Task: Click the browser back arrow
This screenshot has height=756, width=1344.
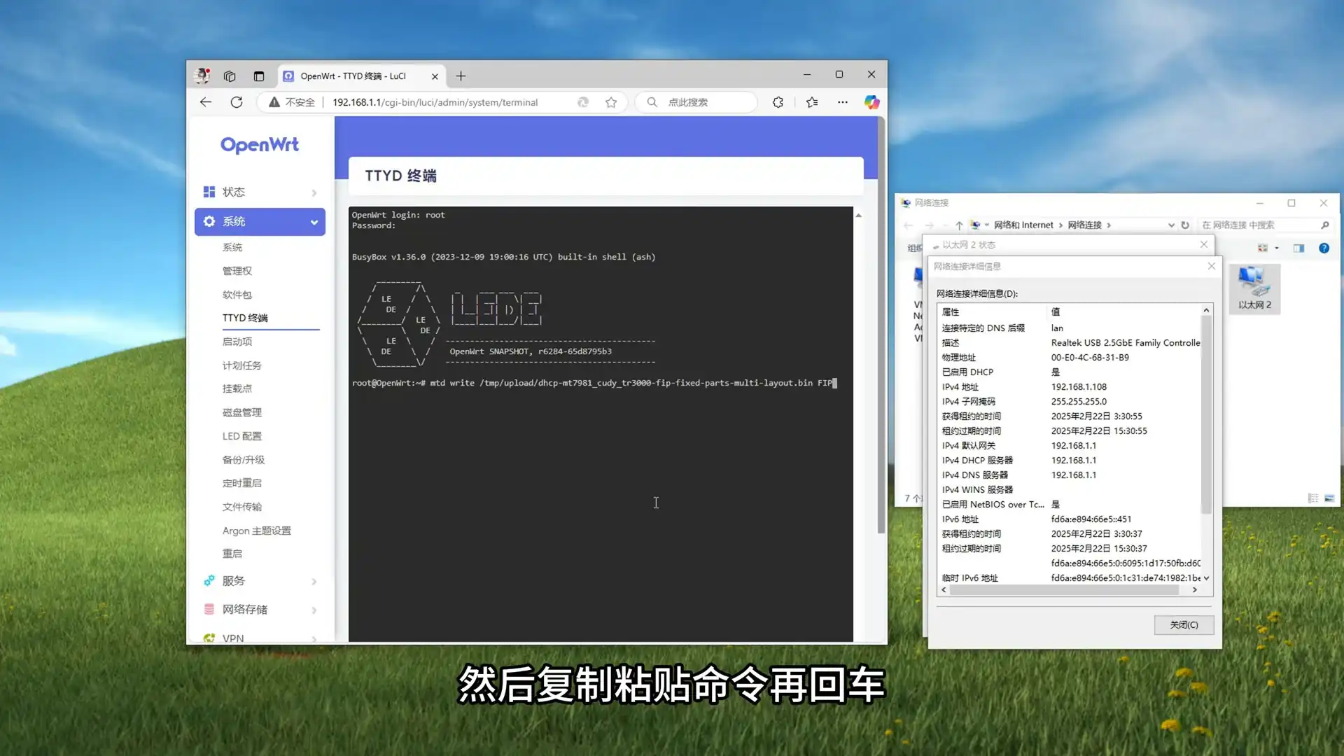Action: pos(206,102)
